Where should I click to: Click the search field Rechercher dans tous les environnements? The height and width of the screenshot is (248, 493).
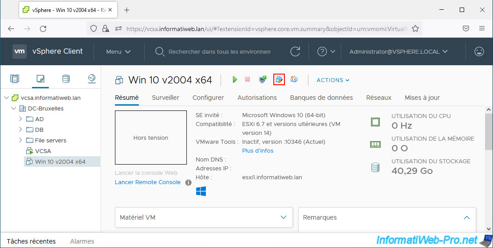pos(219,51)
